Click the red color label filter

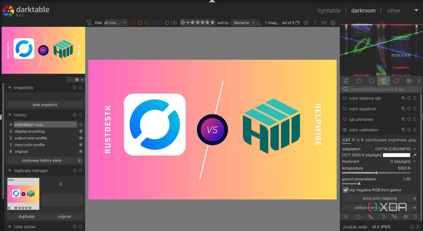pos(133,23)
